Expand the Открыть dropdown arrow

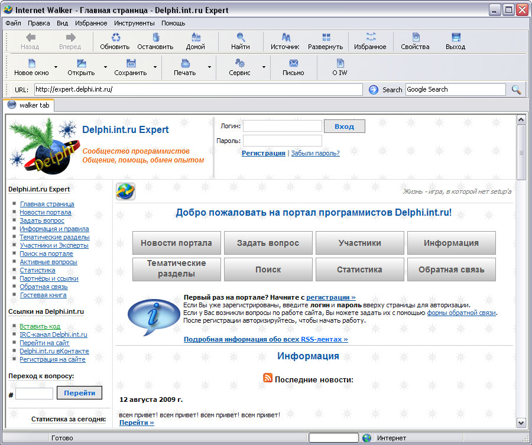105,67
